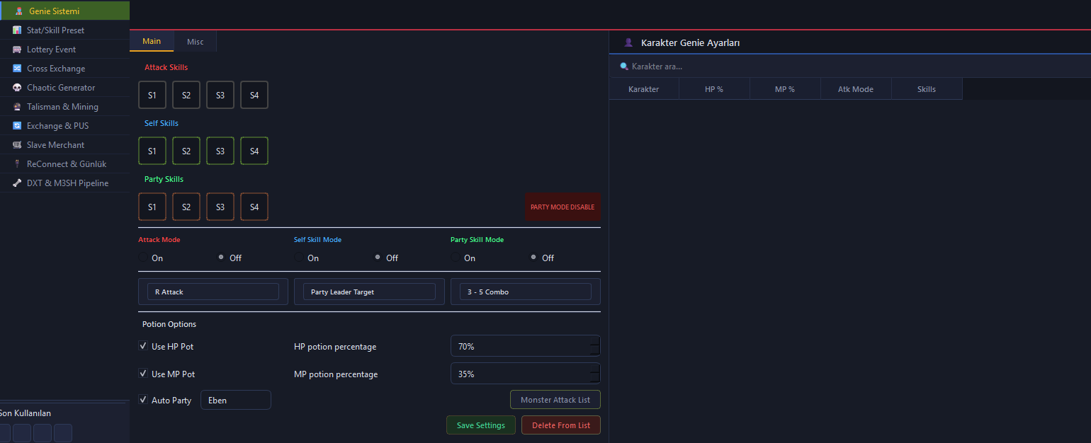Viewport: 1091px width, 443px height.
Task: Sort by the HP % column header
Action: point(714,89)
